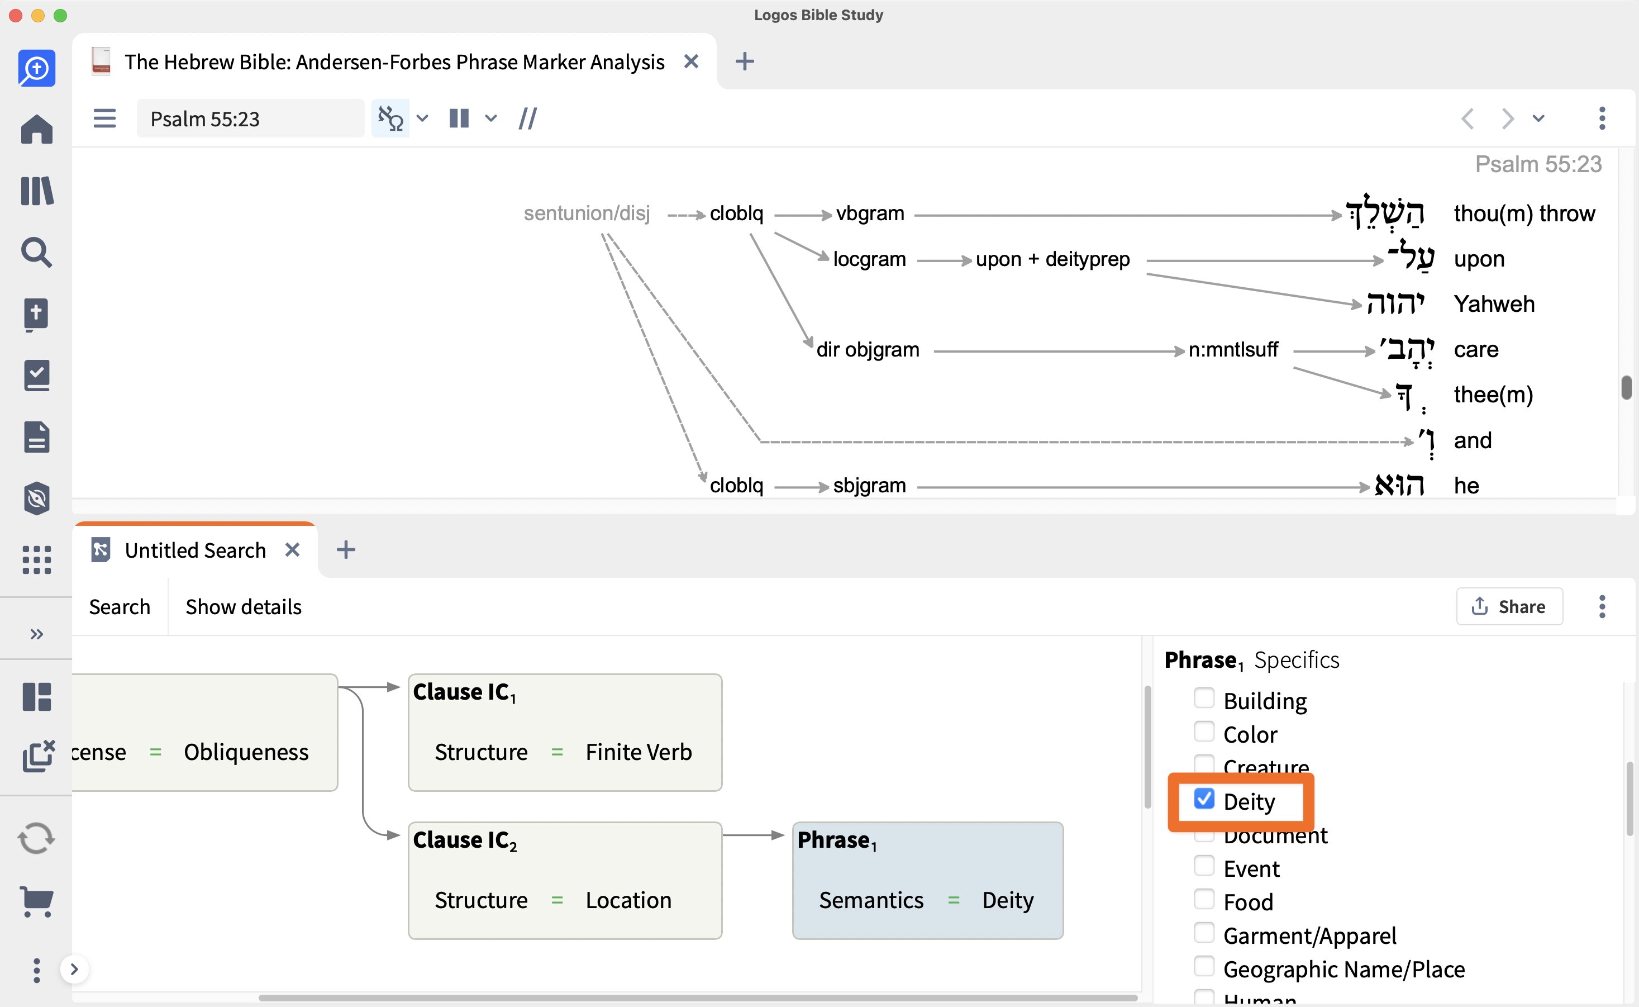Click the shield-shaped sidebar icon
This screenshot has height=1007, width=1639.
coord(37,498)
